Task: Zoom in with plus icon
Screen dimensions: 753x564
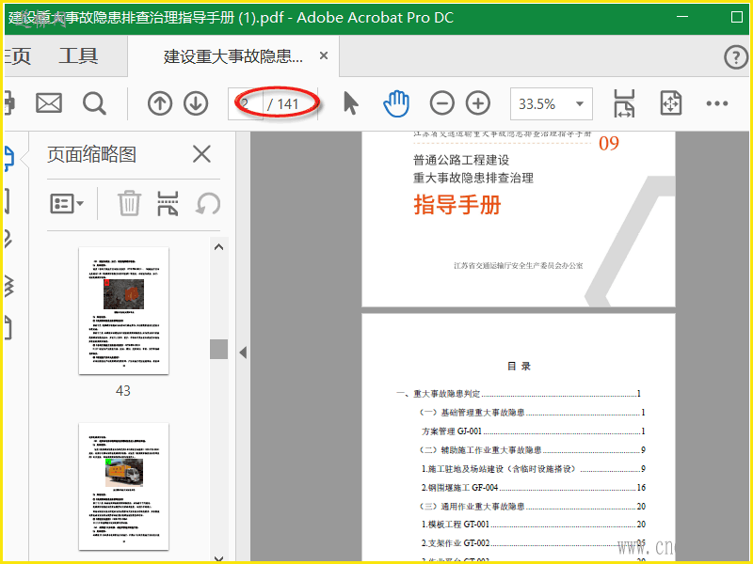Action: pos(478,103)
